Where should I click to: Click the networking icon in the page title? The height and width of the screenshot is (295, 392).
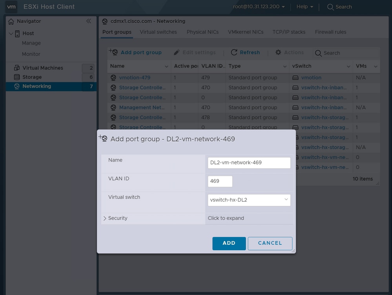coord(105,21)
